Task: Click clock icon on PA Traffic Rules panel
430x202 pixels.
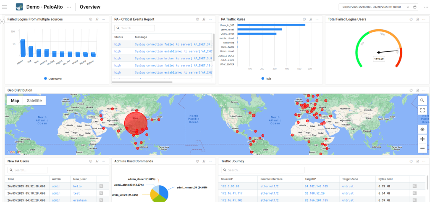Action: coord(304,19)
